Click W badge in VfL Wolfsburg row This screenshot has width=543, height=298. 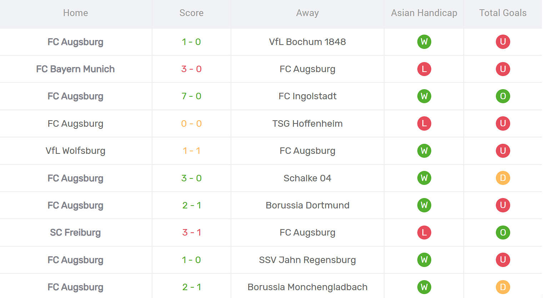click(x=424, y=151)
